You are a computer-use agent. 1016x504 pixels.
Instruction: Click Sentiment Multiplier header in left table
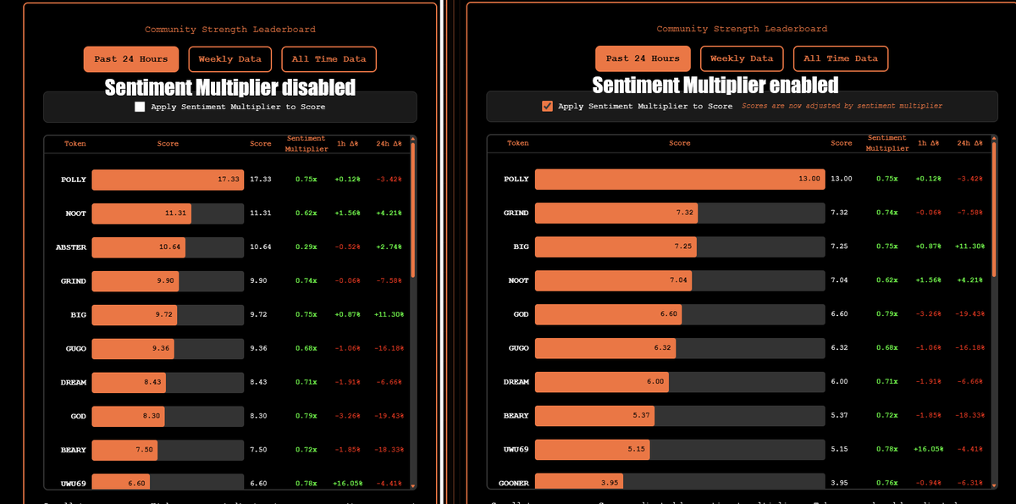click(x=306, y=143)
